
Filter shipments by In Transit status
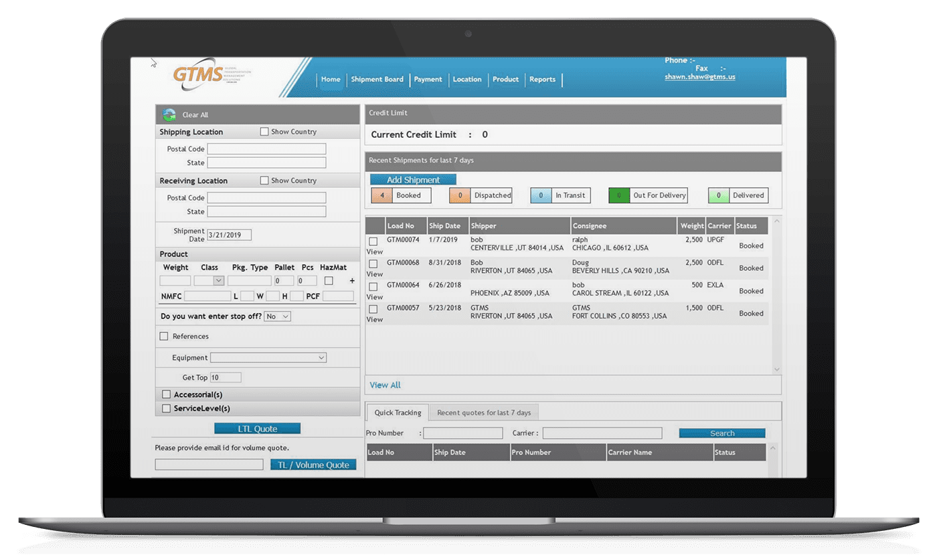click(x=561, y=195)
